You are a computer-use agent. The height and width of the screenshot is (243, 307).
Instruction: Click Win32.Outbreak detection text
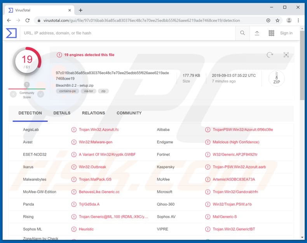[92, 167]
